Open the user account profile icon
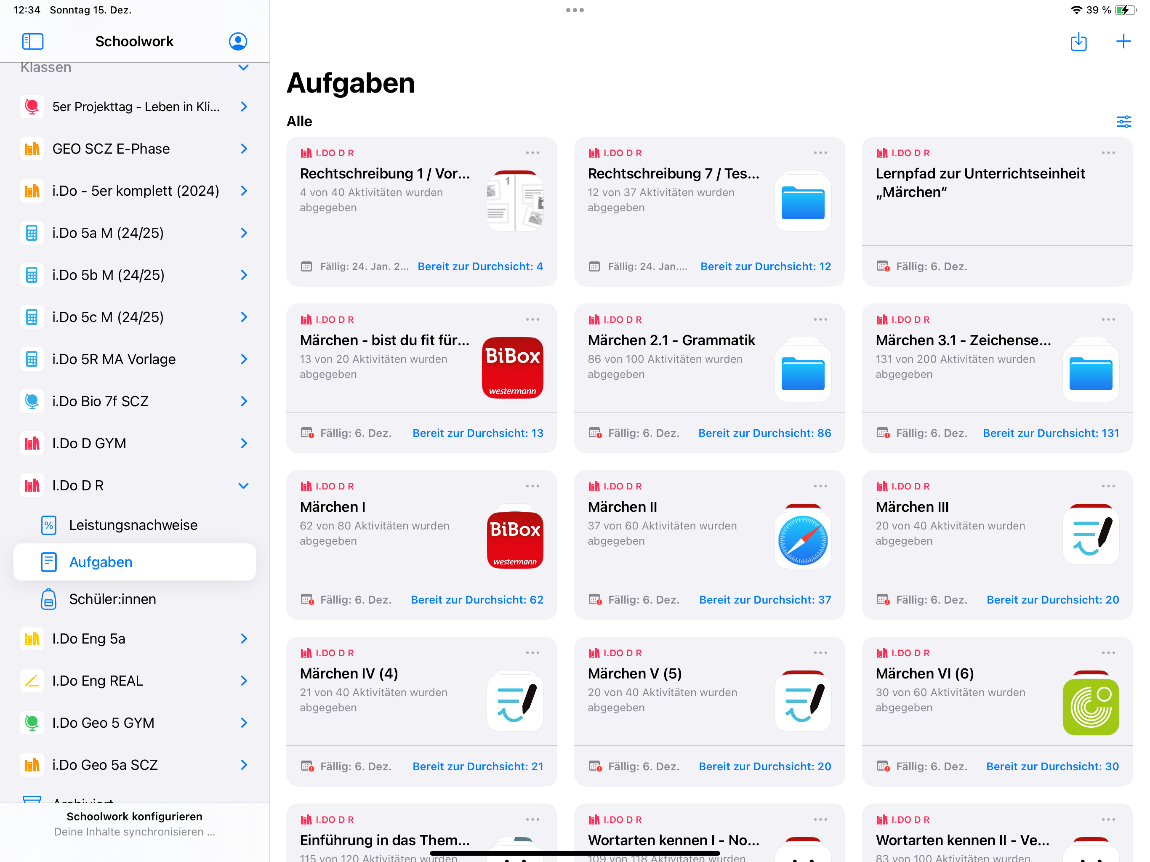1150x862 pixels. (x=237, y=41)
